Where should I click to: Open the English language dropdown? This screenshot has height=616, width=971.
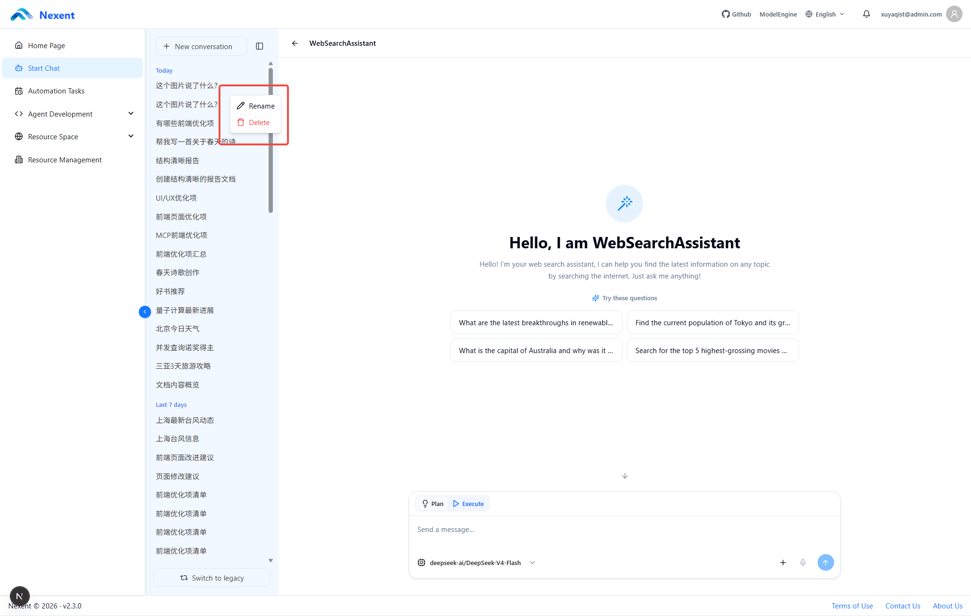pyautogui.click(x=825, y=14)
